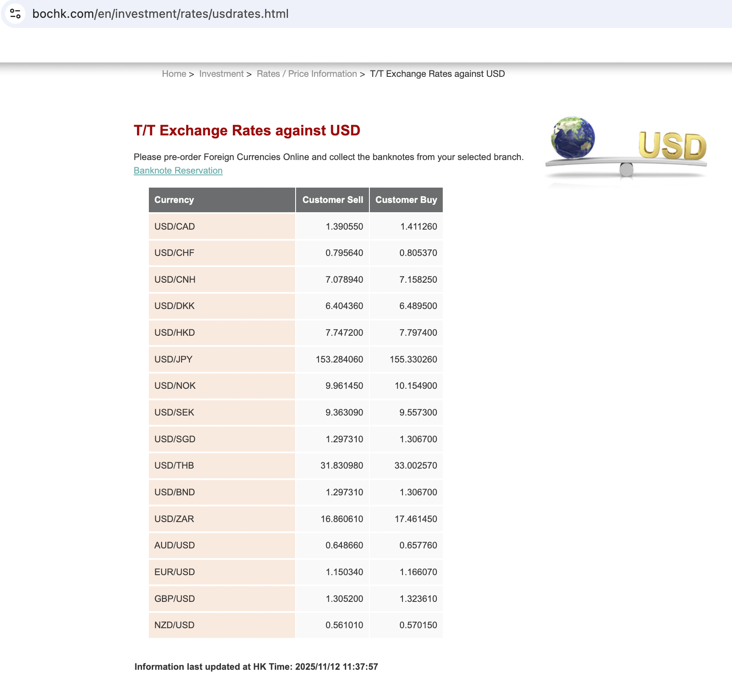Go to the Investment breadcrumb link

tap(221, 74)
